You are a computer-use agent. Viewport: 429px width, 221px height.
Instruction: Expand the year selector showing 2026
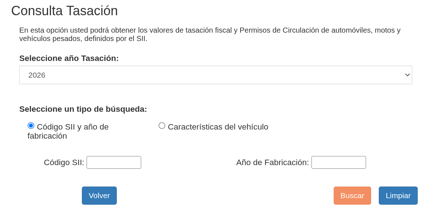pyautogui.click(x=215, y=75)
